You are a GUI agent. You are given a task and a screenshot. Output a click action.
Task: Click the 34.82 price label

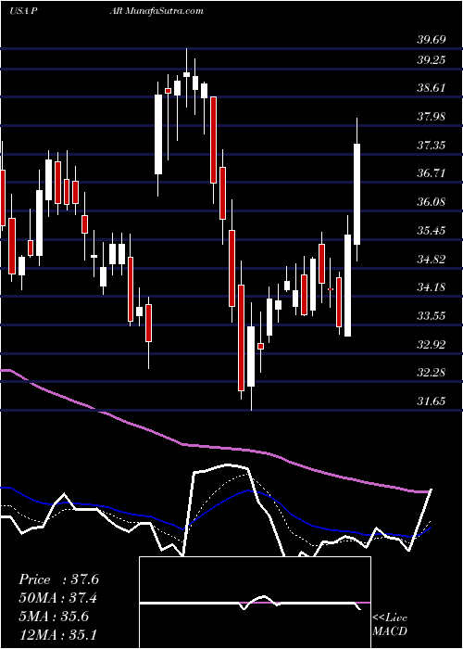[432, 260]
